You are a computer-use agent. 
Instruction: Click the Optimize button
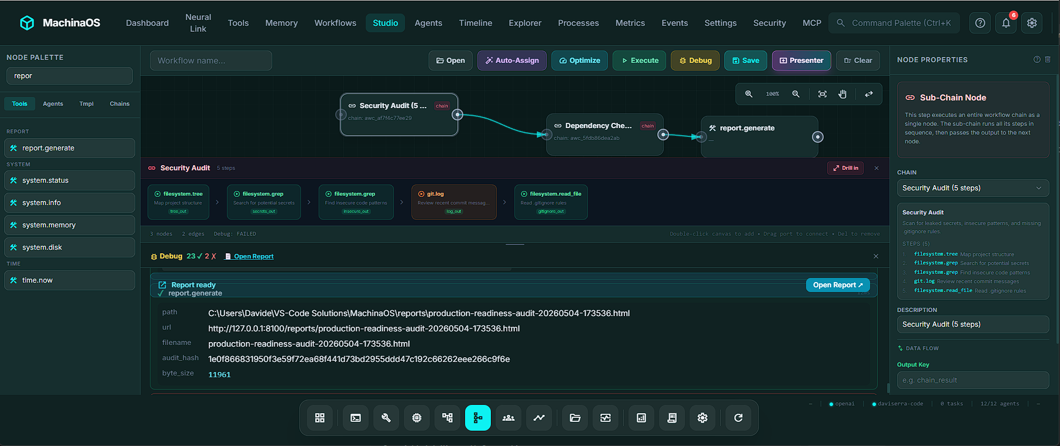click(x=580, y=61)
